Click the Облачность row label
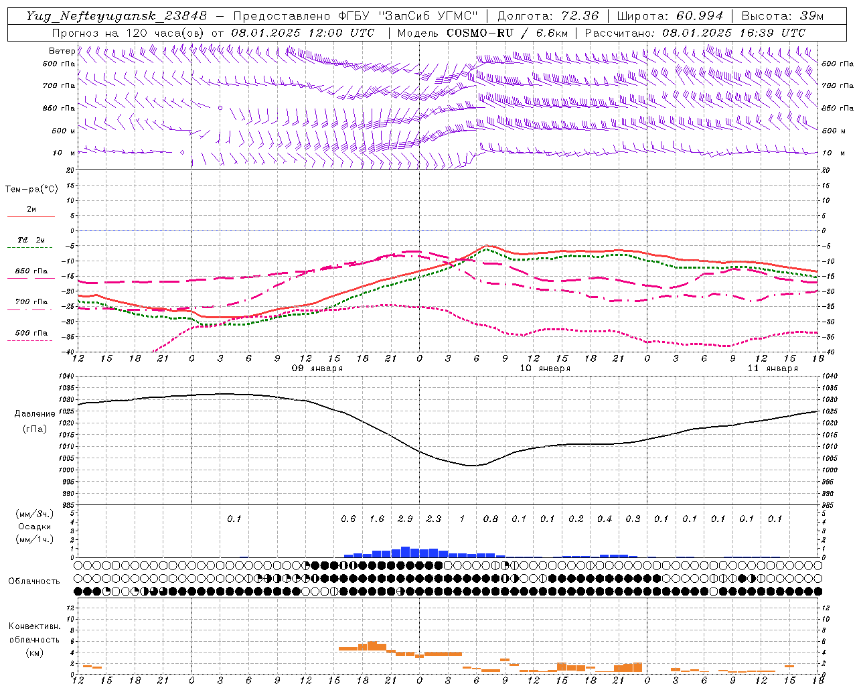 [34, 581]
